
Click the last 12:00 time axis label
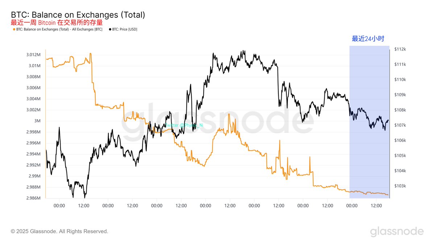click(x=376, y=206)
